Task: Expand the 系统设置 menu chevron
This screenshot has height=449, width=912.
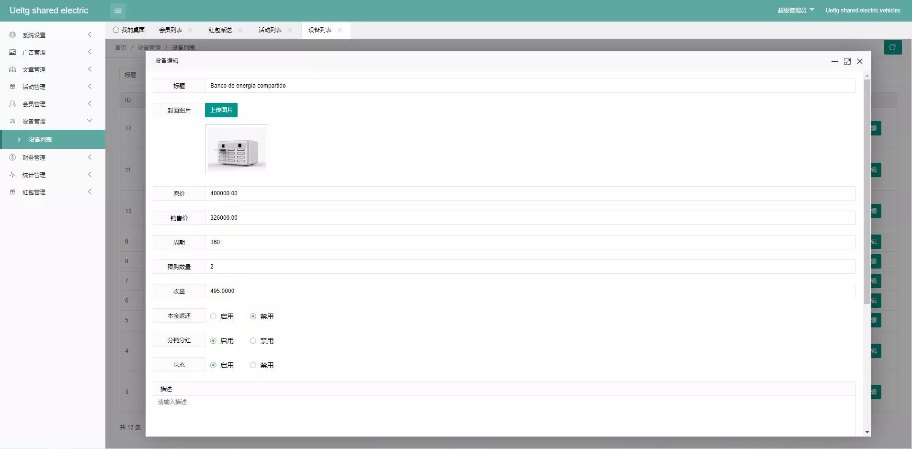Action: [90, 34]
